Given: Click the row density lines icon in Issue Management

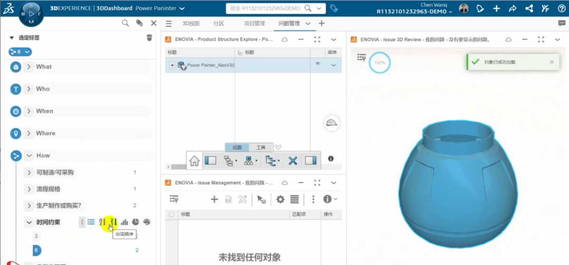Looking at the screenshot, I should 295,199.
